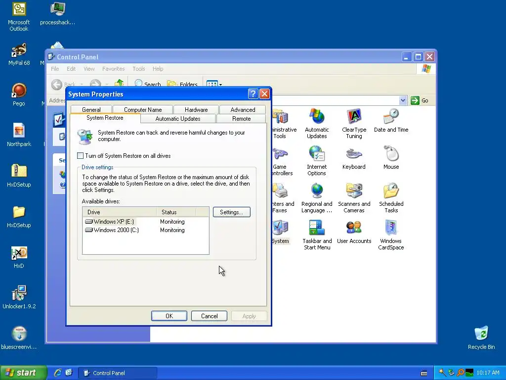The width and height of the screenshot is (506, 380).
Task: Open the Scheduled Tasks icon
Action: [x=391, y=198]
